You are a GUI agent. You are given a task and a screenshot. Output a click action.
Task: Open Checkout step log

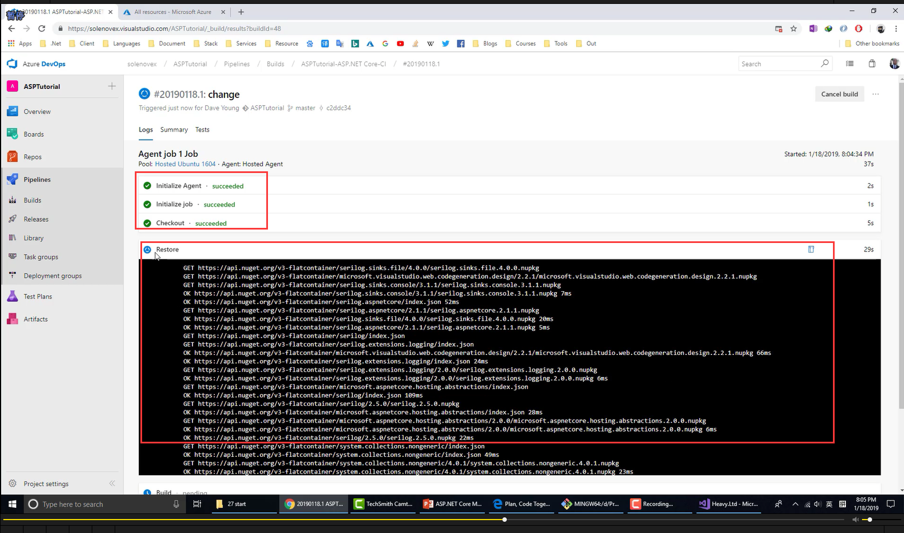point(509,223)
